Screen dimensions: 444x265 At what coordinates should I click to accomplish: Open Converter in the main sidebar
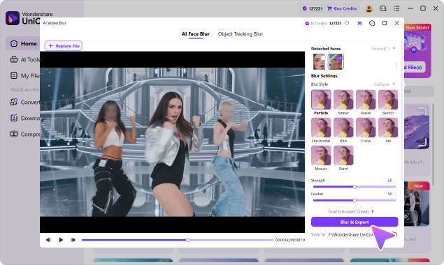pyautogui.click(x=25, y=102)
